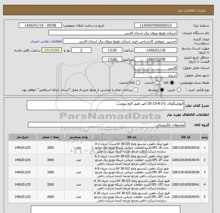Screen dimensions: 220x213
Task: Select the کالا (goods) radio button
Action: pos(172,83)
